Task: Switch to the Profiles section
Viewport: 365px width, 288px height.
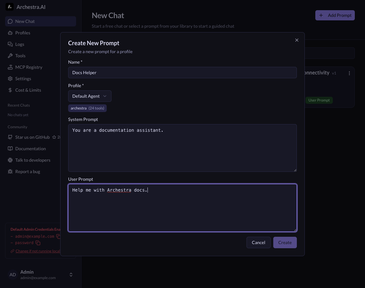Action: coord(23,33)
